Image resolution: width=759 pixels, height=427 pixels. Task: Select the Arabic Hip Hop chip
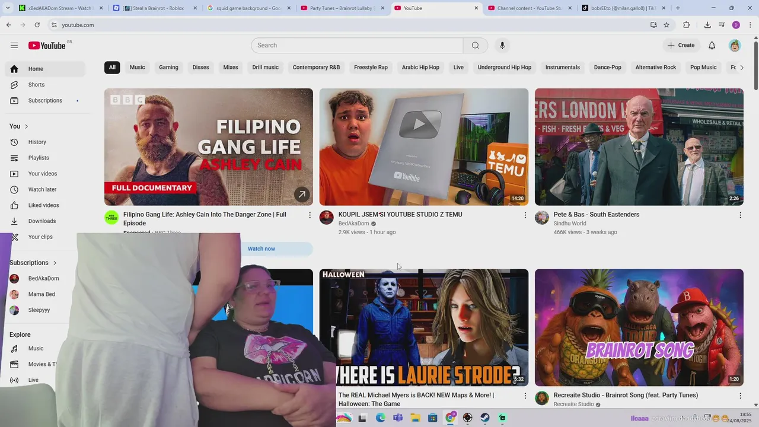(x=420, y=68)
